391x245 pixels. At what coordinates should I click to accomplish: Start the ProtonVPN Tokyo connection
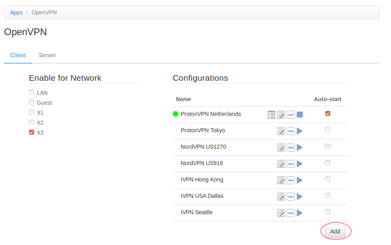[x=300, y=131]
